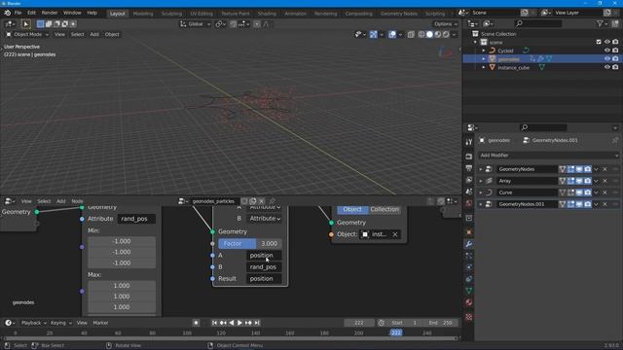The height and width of the screenshot is (350, 623).
Task: Open Object properties tab
Action: pyautogui.click(x=469, y=232)
